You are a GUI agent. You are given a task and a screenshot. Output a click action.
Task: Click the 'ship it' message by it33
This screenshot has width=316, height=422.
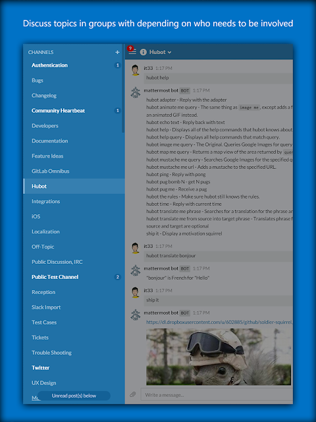pyautogui.click(x=152, y=300)
